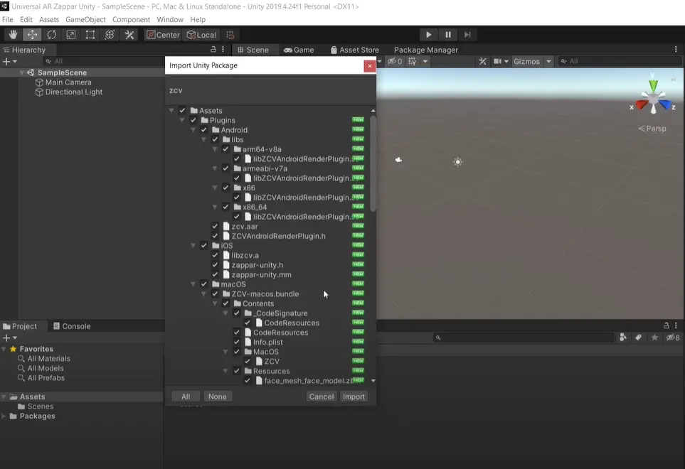Switch to the Package Manager tab
Image resolution: width=685 pixels, height=469 pixels.
coord(426,50)
